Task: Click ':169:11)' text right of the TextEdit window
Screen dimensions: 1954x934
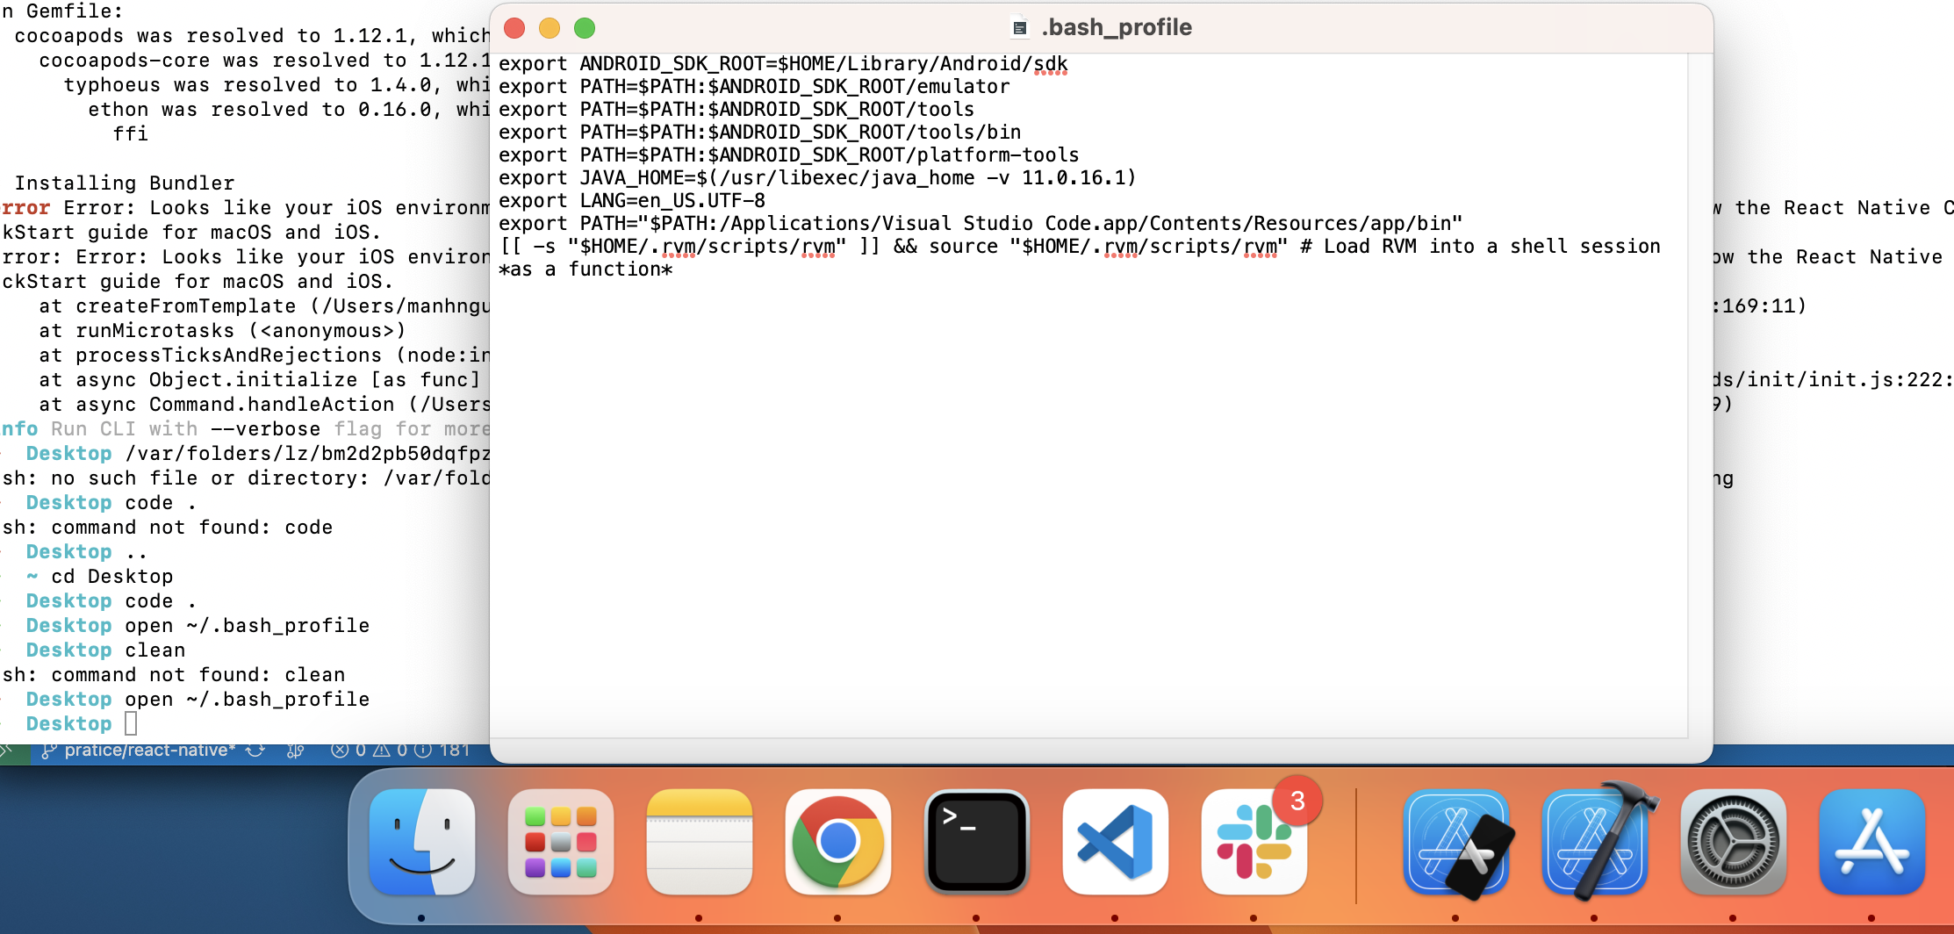Action: [x=1760, y=306]
